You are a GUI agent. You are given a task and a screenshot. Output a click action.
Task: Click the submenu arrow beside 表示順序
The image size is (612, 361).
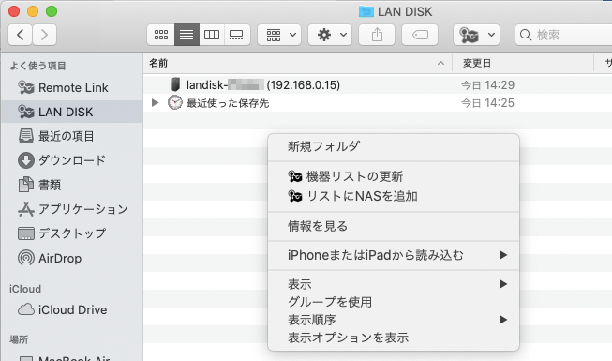tap(503, 320)
